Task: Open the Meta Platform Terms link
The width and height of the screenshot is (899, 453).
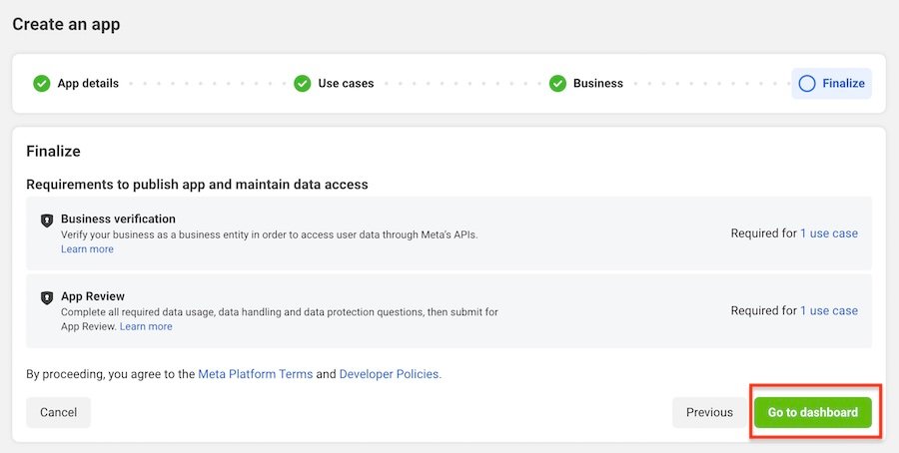Action: [x=255, y=374]
